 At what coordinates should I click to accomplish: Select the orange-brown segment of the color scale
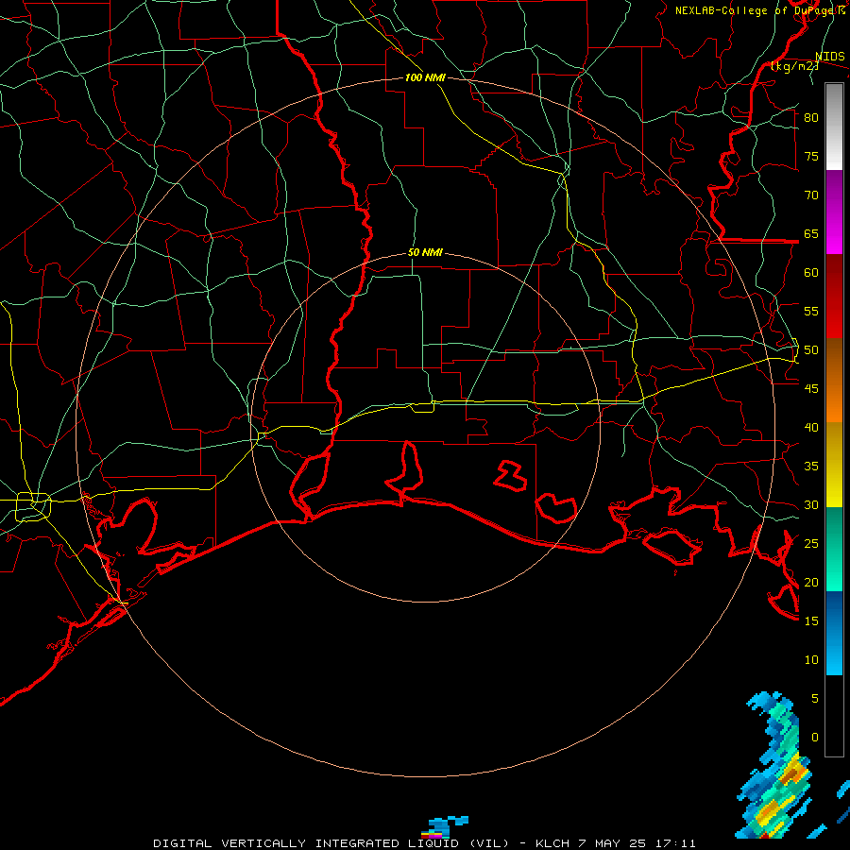[x=834, y=381]
